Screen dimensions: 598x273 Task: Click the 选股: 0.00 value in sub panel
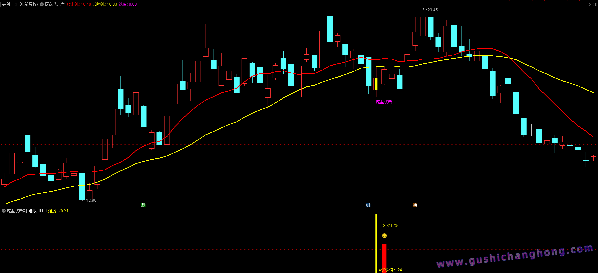pyautogui.click(x=37, y=211)
